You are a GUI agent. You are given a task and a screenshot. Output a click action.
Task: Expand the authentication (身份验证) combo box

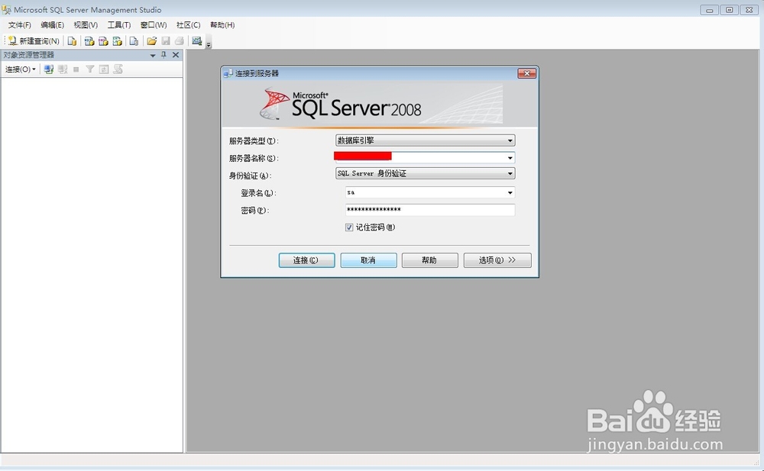coord(510,173)
